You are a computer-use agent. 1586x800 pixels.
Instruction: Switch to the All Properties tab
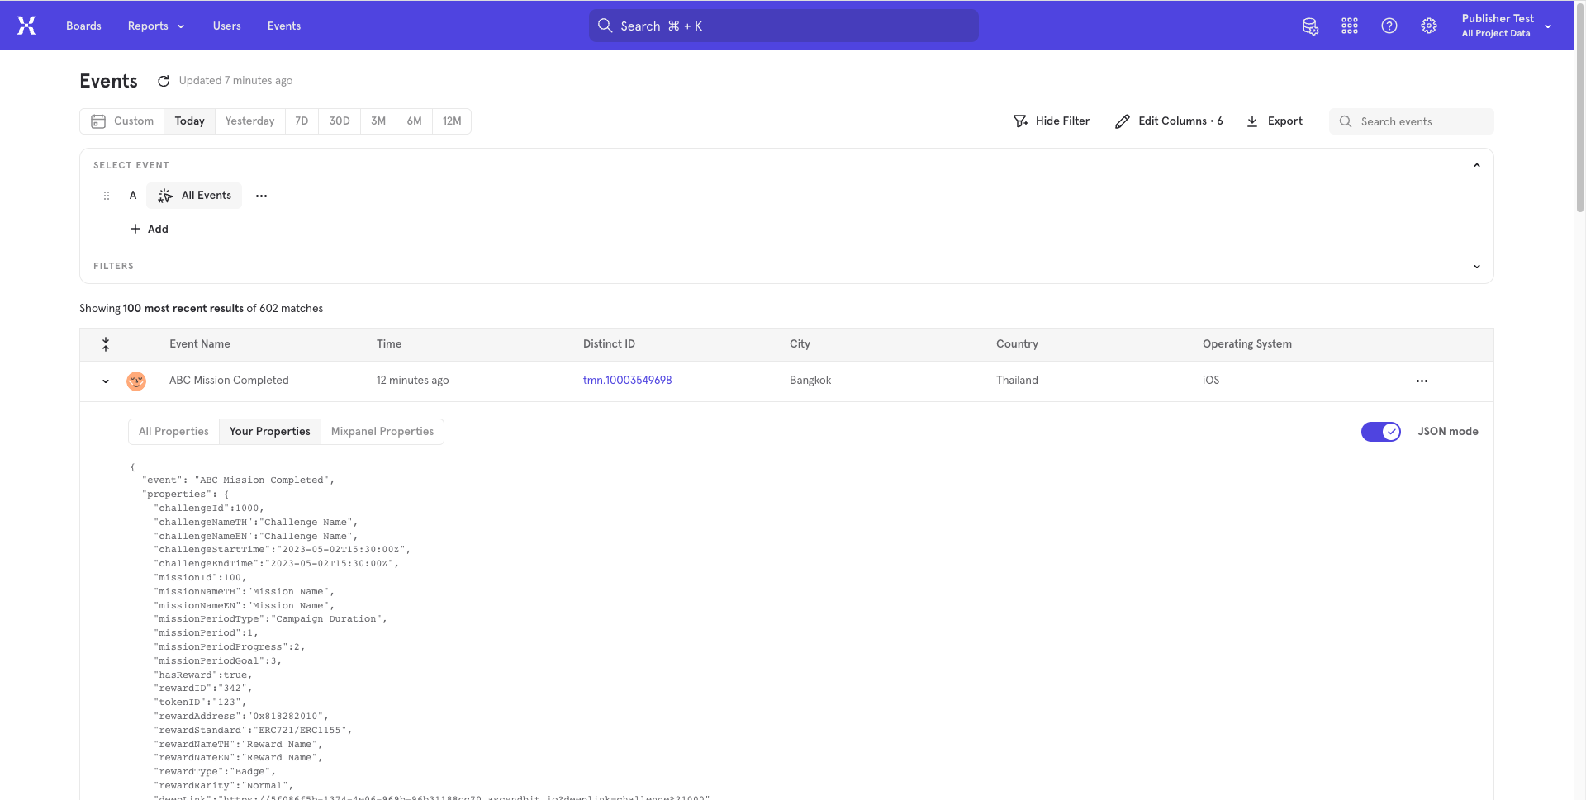pos(173,432)
